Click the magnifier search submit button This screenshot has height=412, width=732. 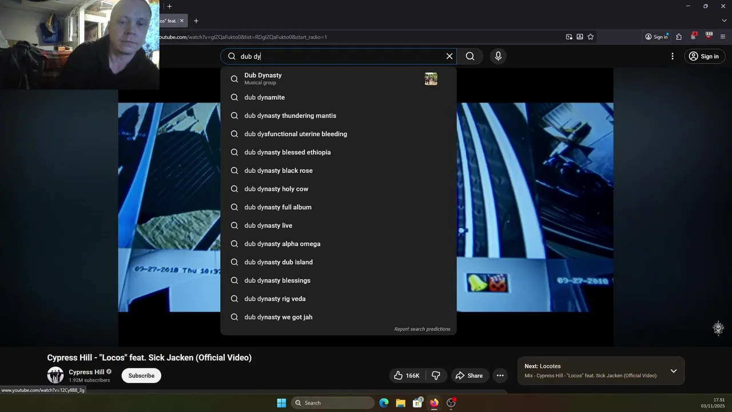coord(470,56)
